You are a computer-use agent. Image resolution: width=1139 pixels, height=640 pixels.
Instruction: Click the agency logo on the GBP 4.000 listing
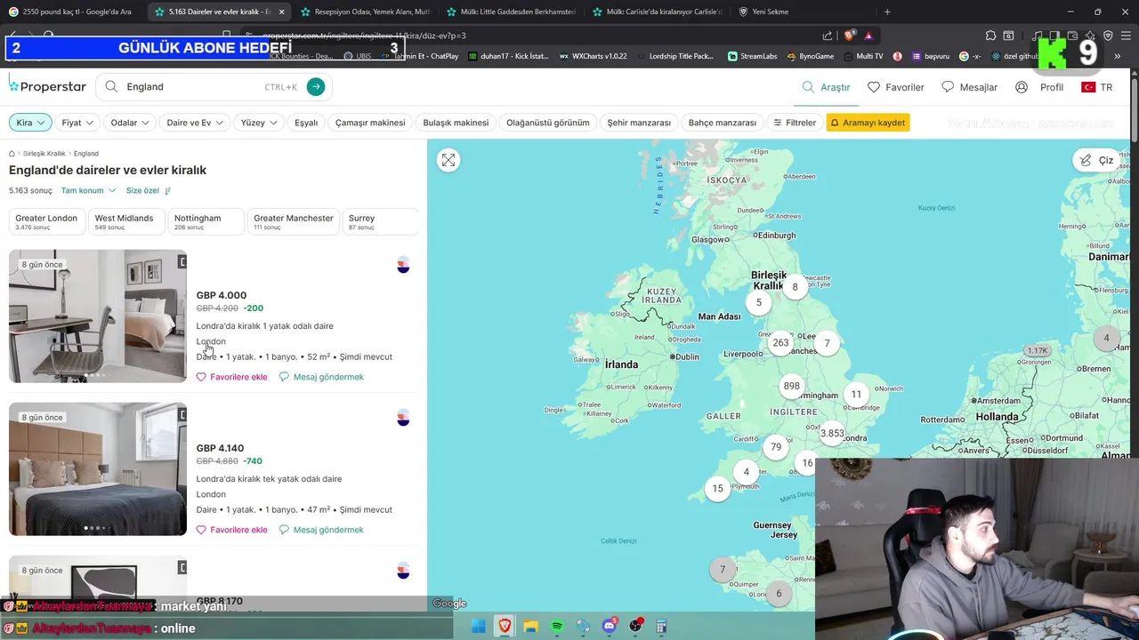[403, 265]
